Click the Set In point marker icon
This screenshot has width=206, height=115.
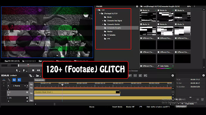17,70
